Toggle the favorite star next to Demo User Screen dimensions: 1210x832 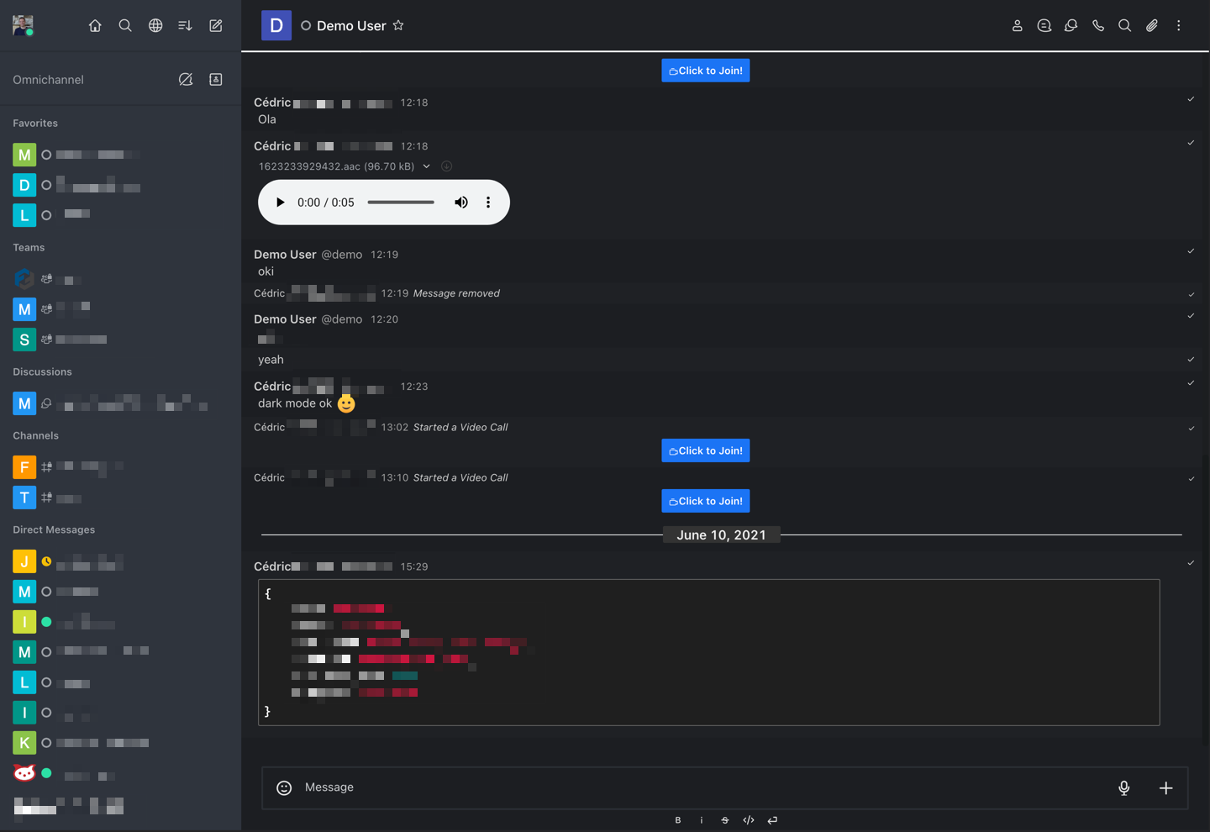click(x=398, y=25)
